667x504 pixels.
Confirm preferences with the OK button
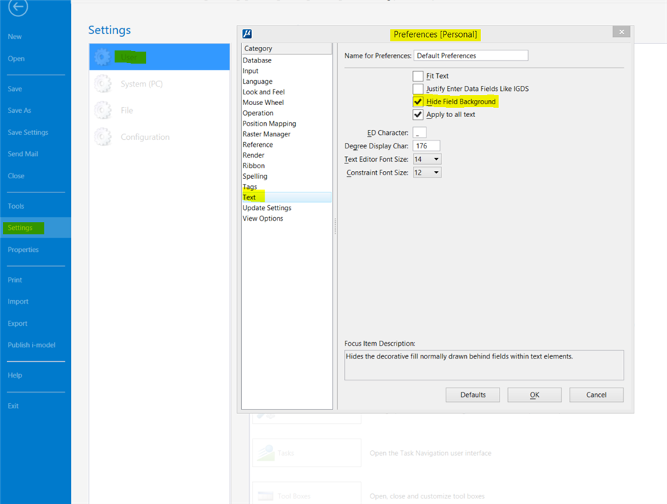pyautogui.click(x=534, y=395)
